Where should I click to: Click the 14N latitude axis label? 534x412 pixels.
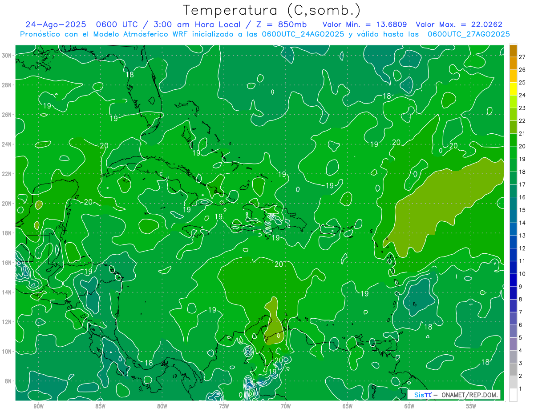click(x=8, y=292)
